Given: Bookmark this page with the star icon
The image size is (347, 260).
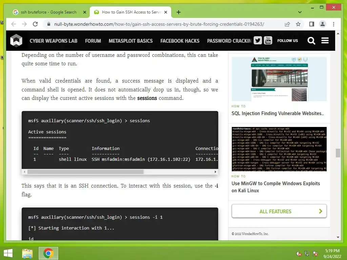Looking at the screenshot, I should (x=298, y=24).
